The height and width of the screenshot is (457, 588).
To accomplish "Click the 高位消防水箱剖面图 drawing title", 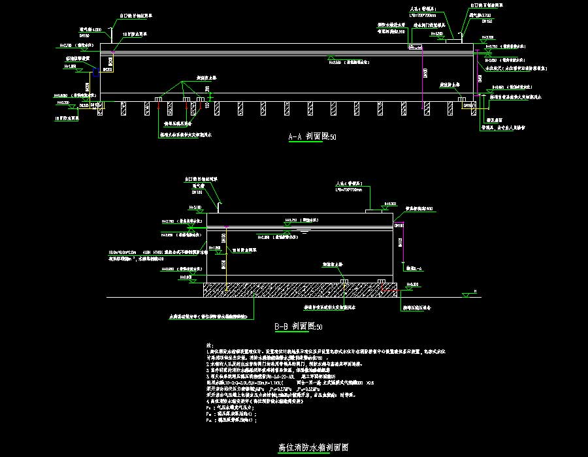I will point(313,448).
